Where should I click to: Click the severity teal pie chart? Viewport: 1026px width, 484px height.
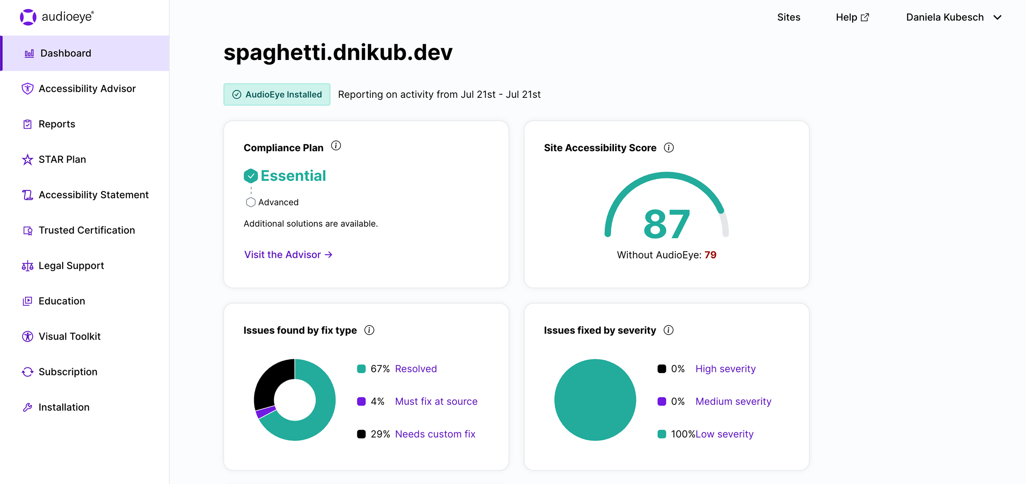coord(595,400)
